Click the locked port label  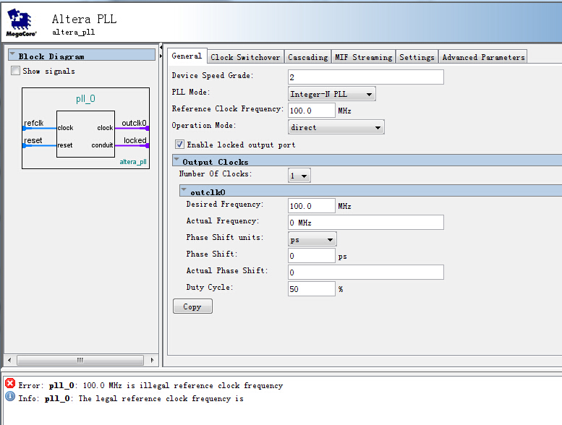pyautogui.click(x=135, y=140)
